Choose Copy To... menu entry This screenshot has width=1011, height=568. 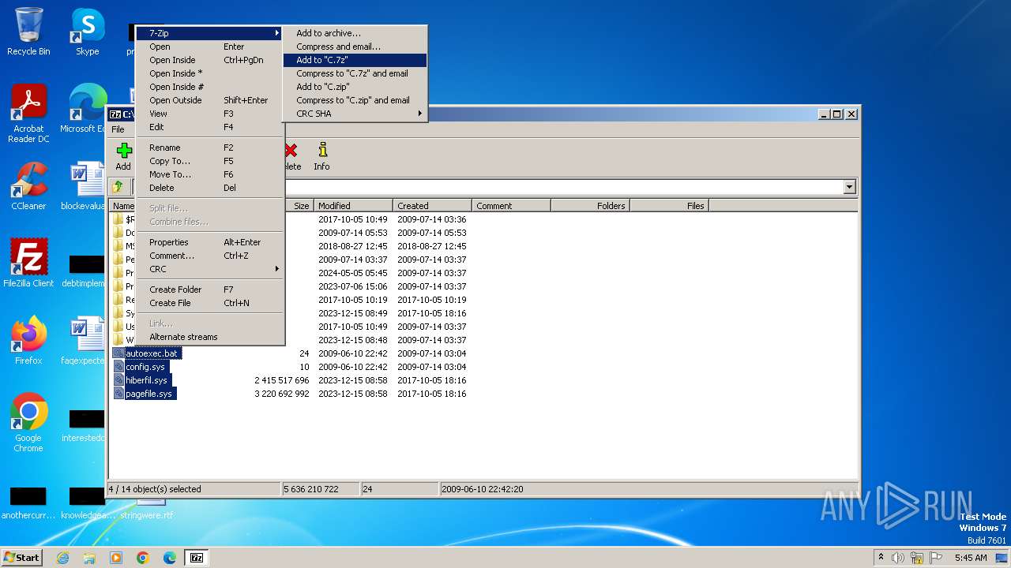point(210,161)
